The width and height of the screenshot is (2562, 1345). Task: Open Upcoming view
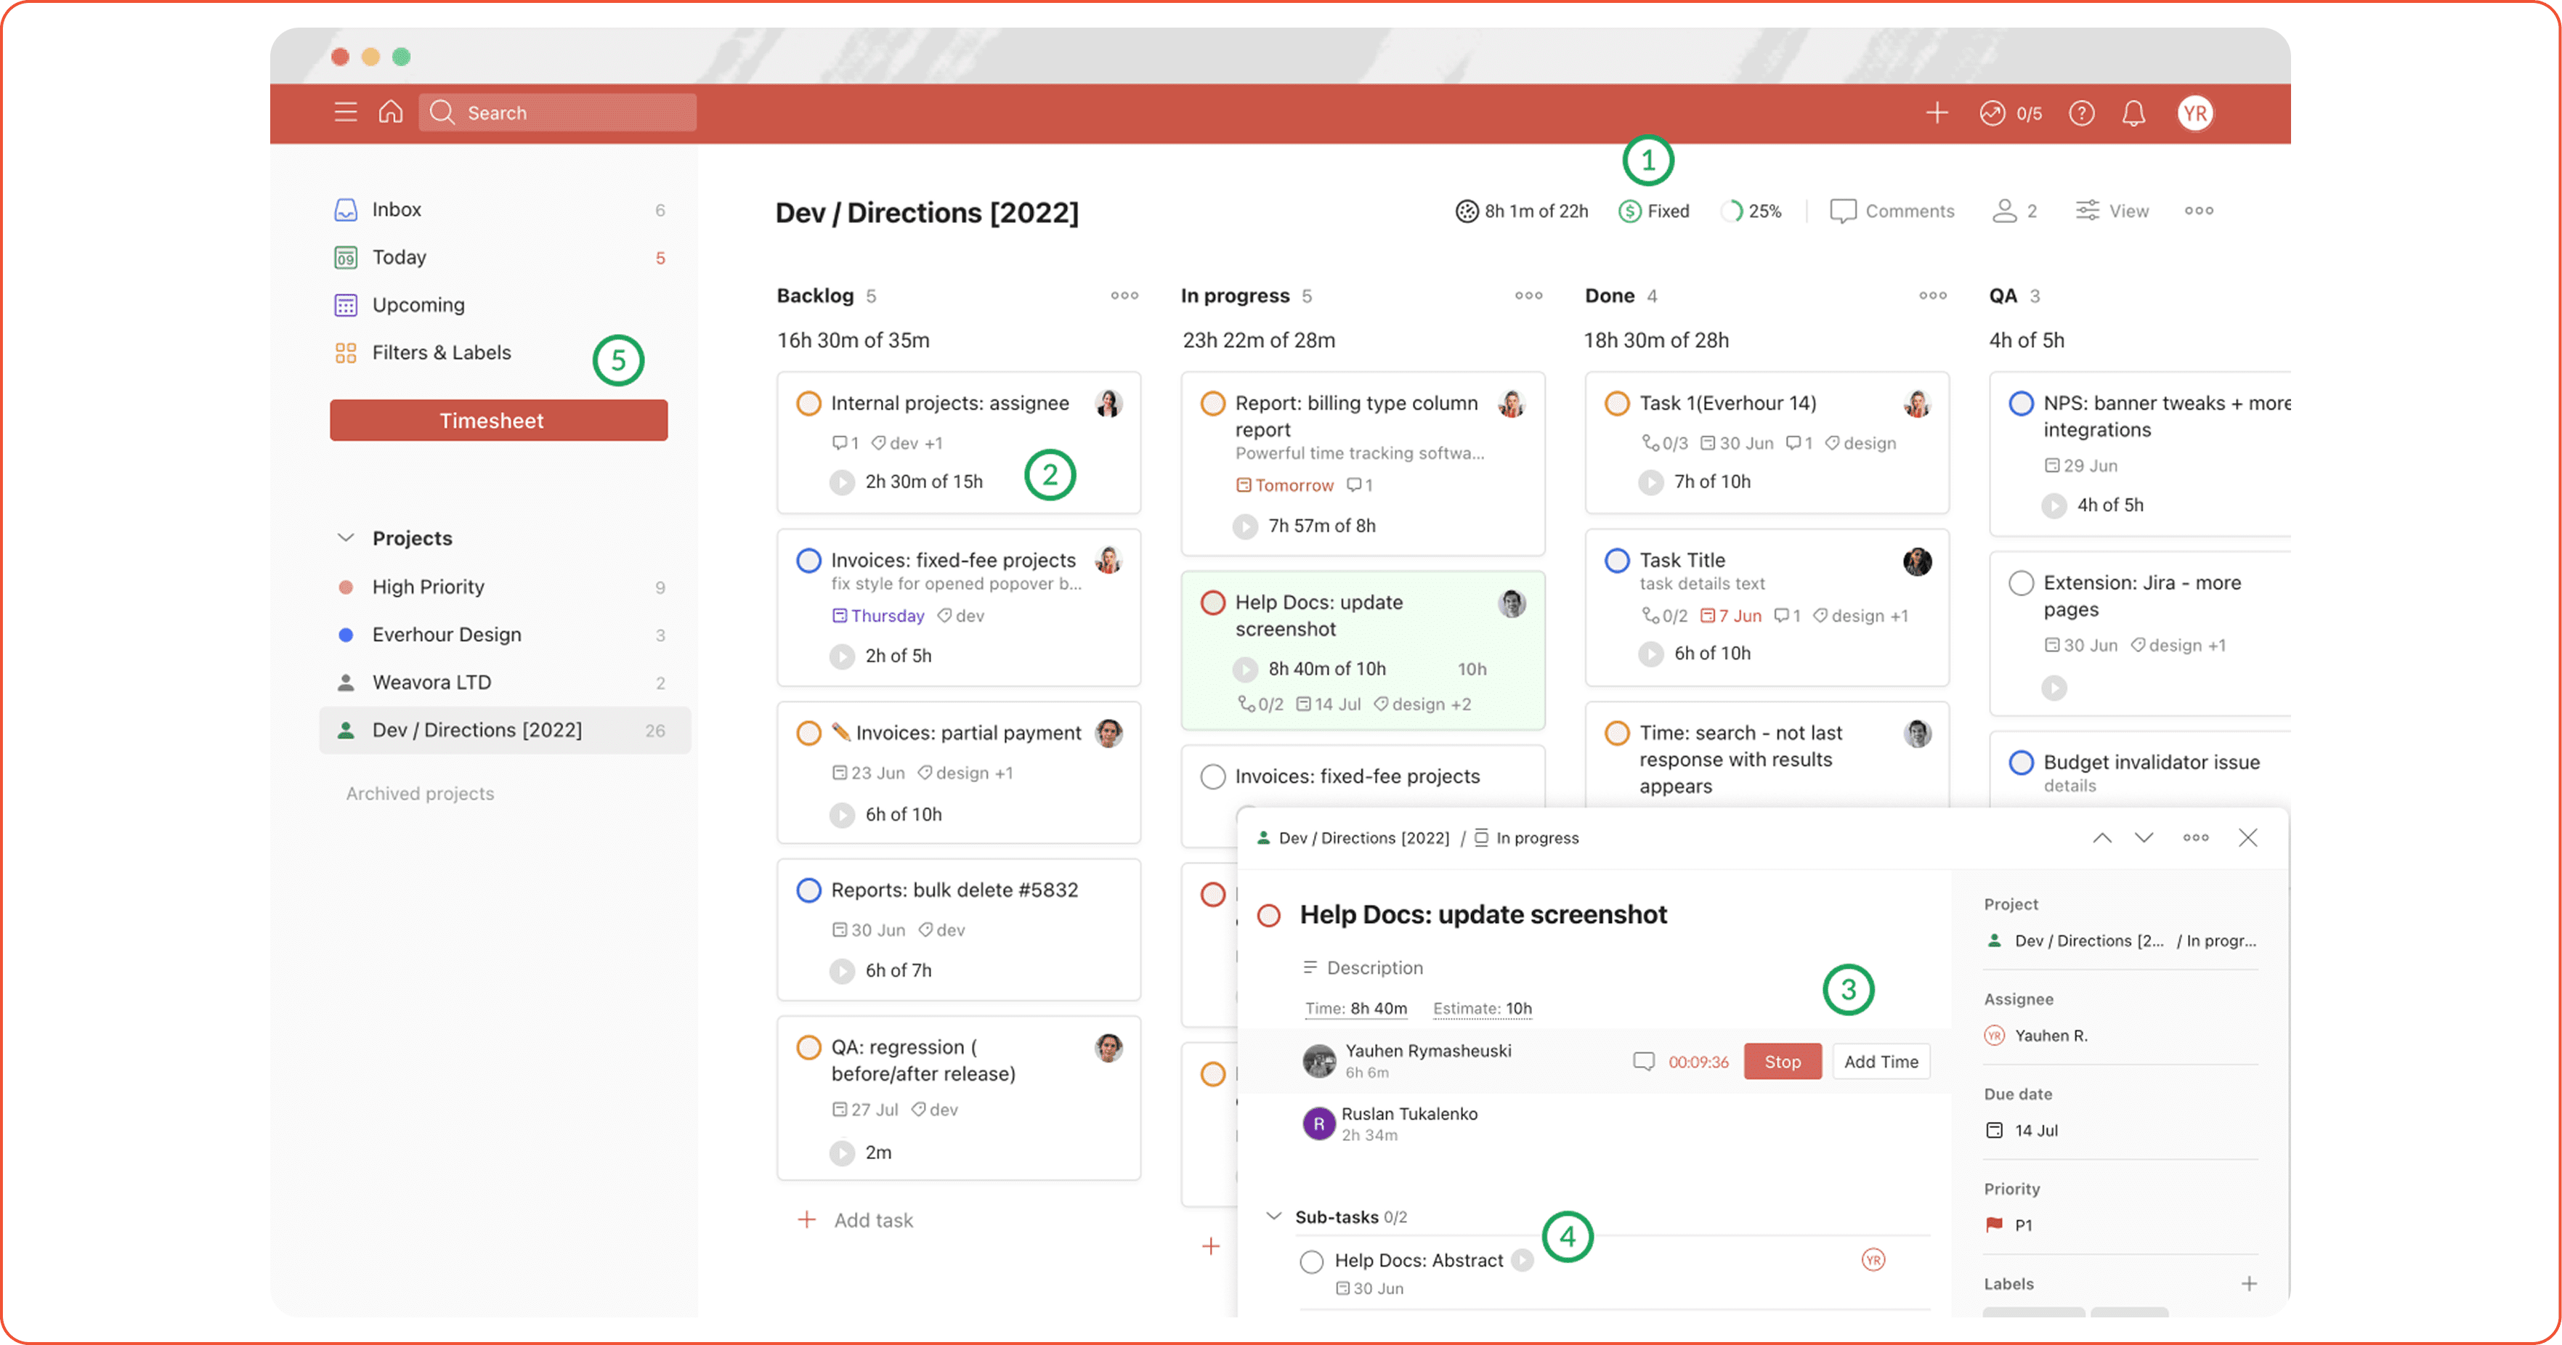pyautogui.click(x=500, y=305)
